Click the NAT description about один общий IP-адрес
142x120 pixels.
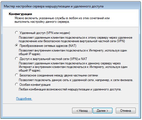pos(73,52)
